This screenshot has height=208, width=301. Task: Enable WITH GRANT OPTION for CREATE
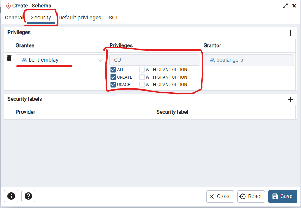tap(142, 77)
